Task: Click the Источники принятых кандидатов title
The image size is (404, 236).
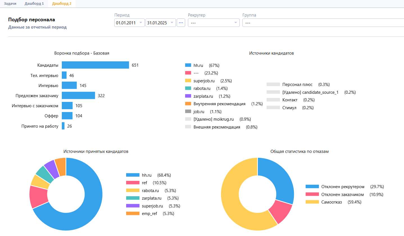Action: 96,151
